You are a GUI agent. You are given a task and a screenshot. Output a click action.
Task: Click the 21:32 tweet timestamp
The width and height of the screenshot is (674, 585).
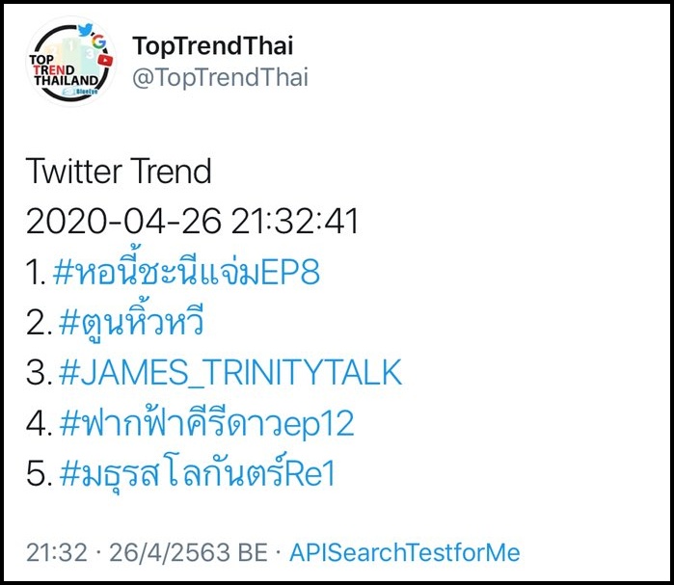tap(56, 552)
